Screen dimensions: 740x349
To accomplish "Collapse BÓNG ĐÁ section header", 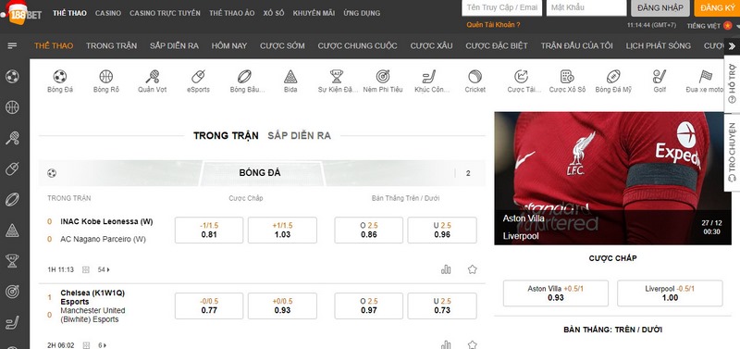I will click(x=262, y=173).
